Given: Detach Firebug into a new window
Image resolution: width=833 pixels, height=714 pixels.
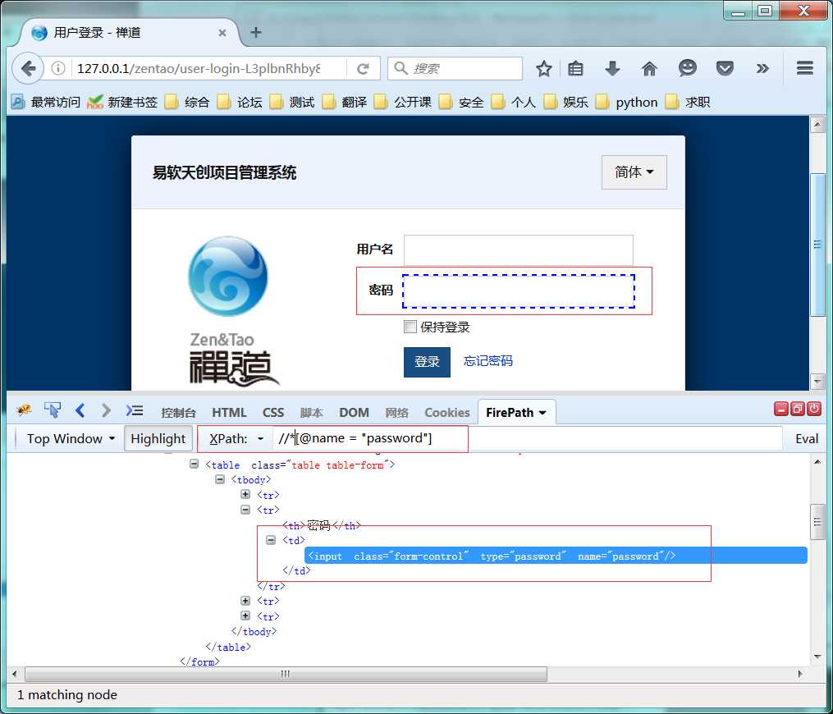Looking at the screenshot, I should pos(798,409).
